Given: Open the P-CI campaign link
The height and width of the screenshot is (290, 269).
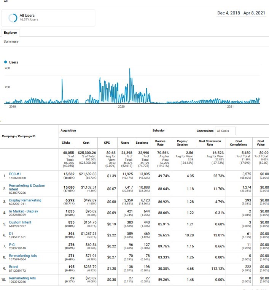Looking at the screenshot, I should 12,244.
